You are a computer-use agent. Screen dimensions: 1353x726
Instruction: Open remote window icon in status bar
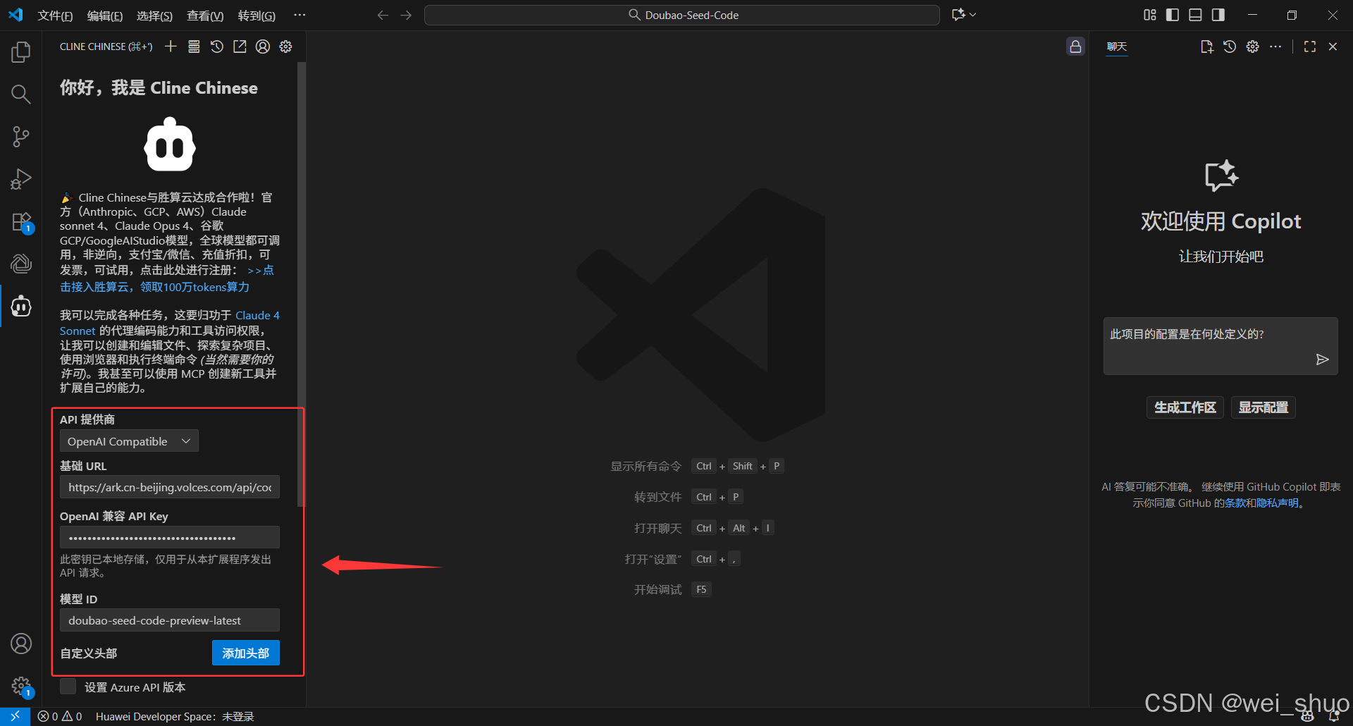pyautogui.click(x=15, y=716)
